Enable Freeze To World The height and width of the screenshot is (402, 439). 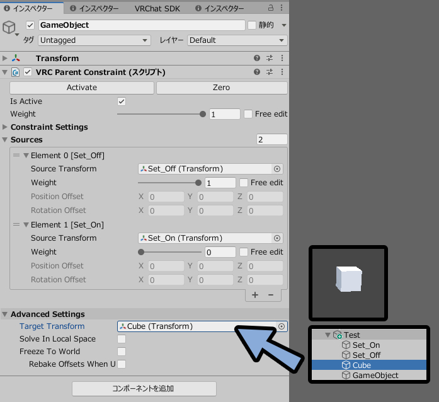point(122,352)
